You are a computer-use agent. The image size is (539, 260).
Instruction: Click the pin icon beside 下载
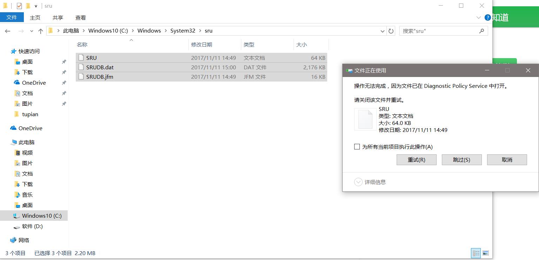pyautogui.click(x=64, y=72)
